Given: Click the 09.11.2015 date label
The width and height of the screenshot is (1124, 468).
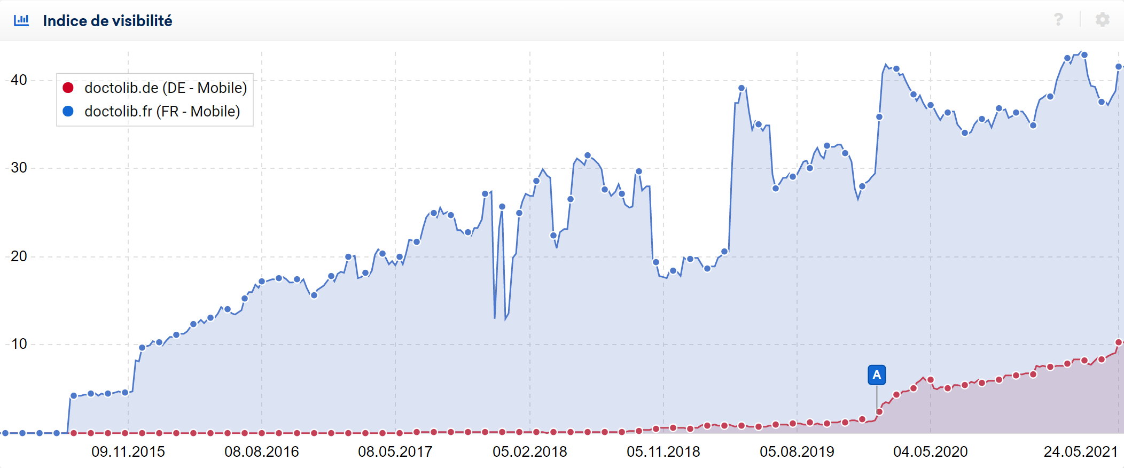Looking at the screenshot, I should tap(128, 452).
